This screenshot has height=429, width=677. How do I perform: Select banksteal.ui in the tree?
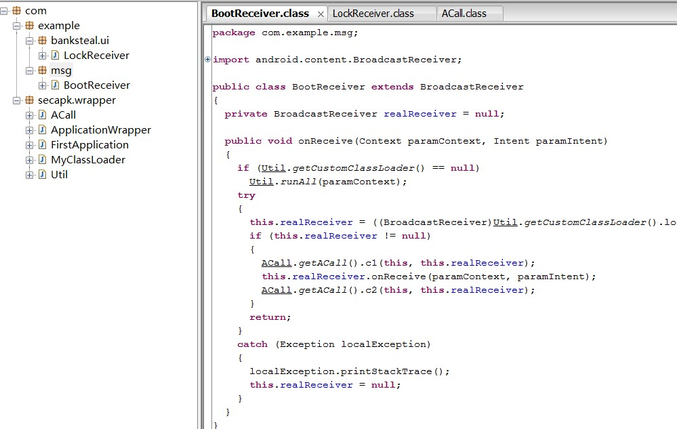(x=80, y=41)
